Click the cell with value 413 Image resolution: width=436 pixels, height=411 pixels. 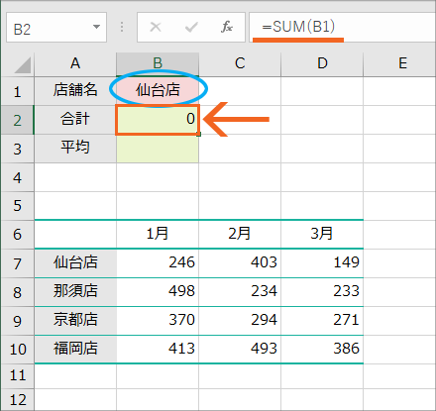[x=158, y=350]
